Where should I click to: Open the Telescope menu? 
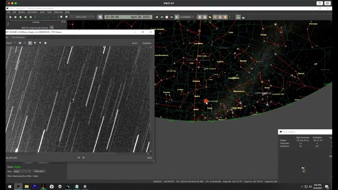click(58, 12)
